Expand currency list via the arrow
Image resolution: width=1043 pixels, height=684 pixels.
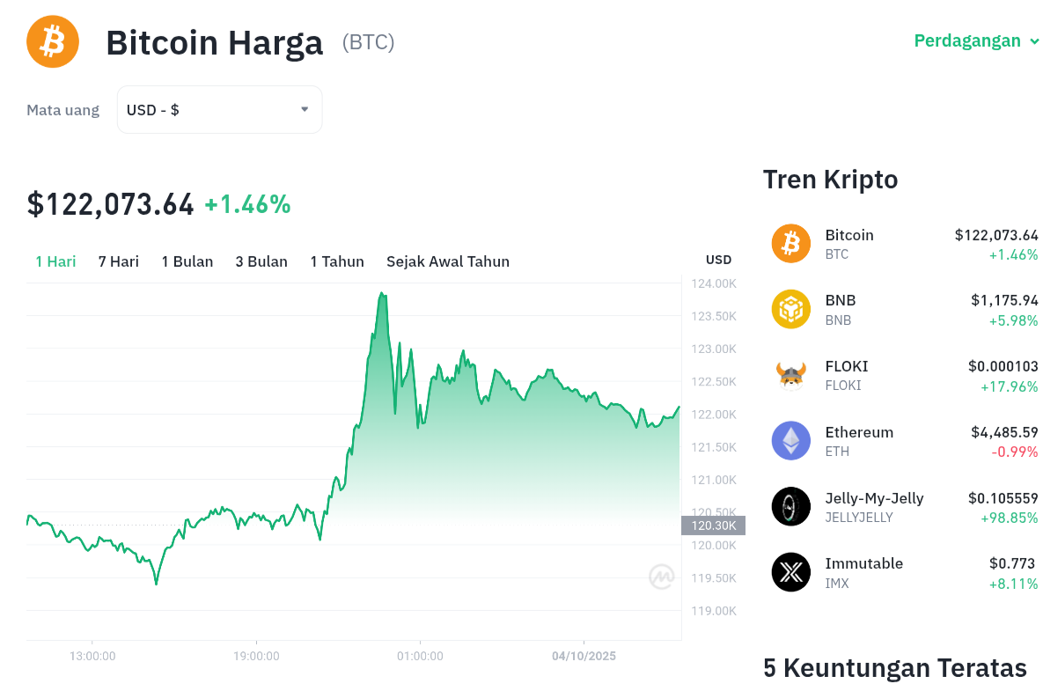click(x=305, y=110)
